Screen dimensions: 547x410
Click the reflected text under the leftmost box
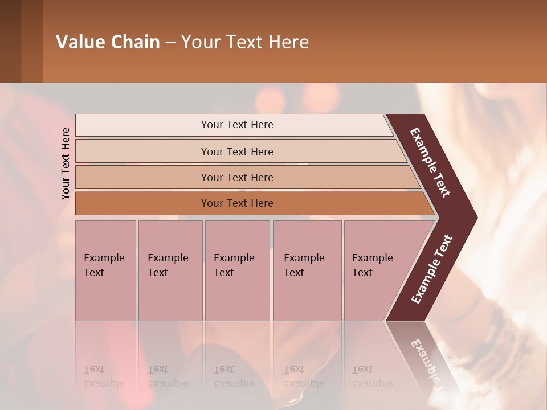(104, 376)
